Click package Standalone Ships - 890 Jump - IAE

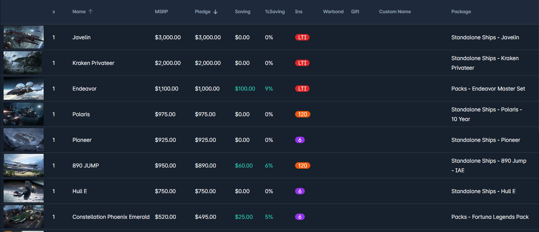489,165
